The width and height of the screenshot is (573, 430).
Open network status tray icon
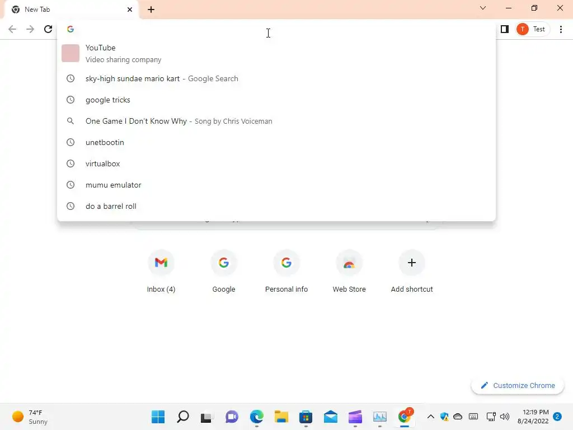point(491,417)
